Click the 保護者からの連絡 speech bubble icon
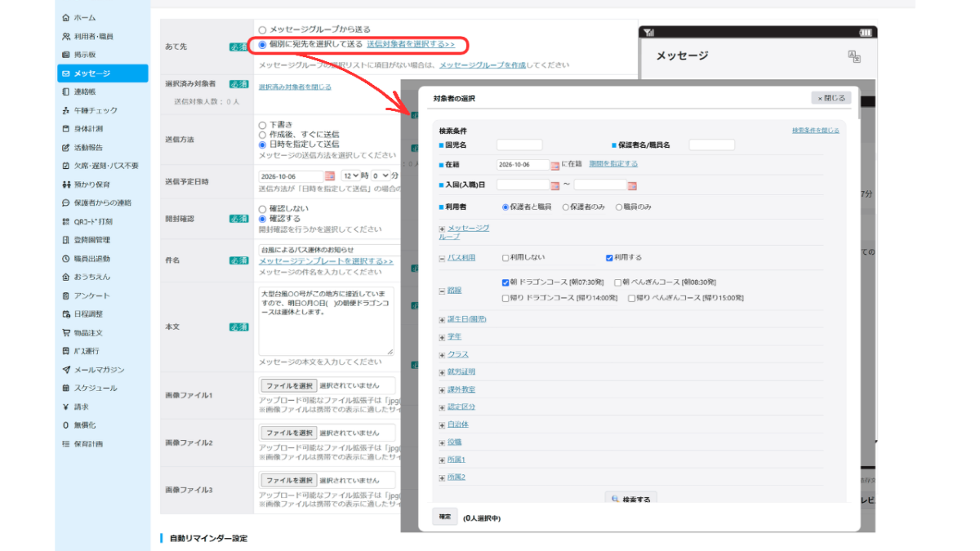Image resolution: width=980 pixels, height=551 pixels. tap(66, 202)
